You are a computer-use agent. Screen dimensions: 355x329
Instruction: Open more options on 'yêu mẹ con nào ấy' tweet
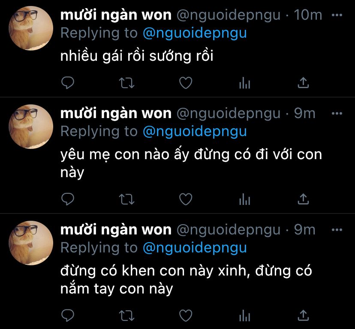(x=337, y=113)
